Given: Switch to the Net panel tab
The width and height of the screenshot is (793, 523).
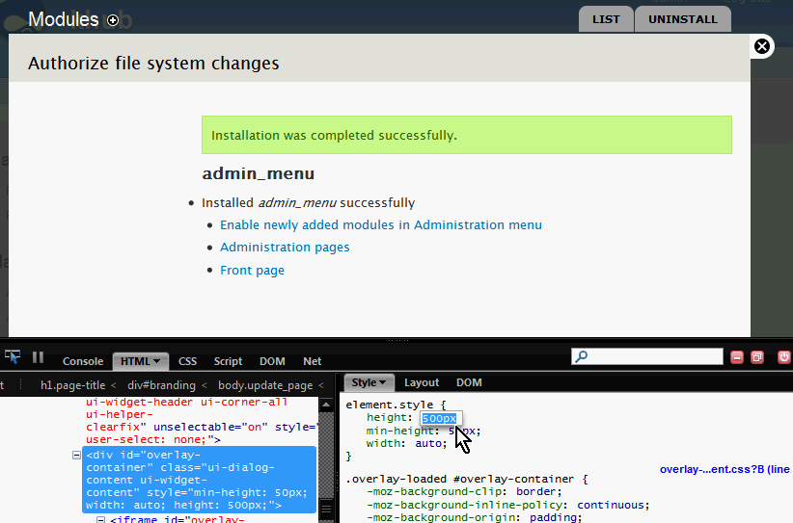Looking at the screenshot, I should [313, 361].
